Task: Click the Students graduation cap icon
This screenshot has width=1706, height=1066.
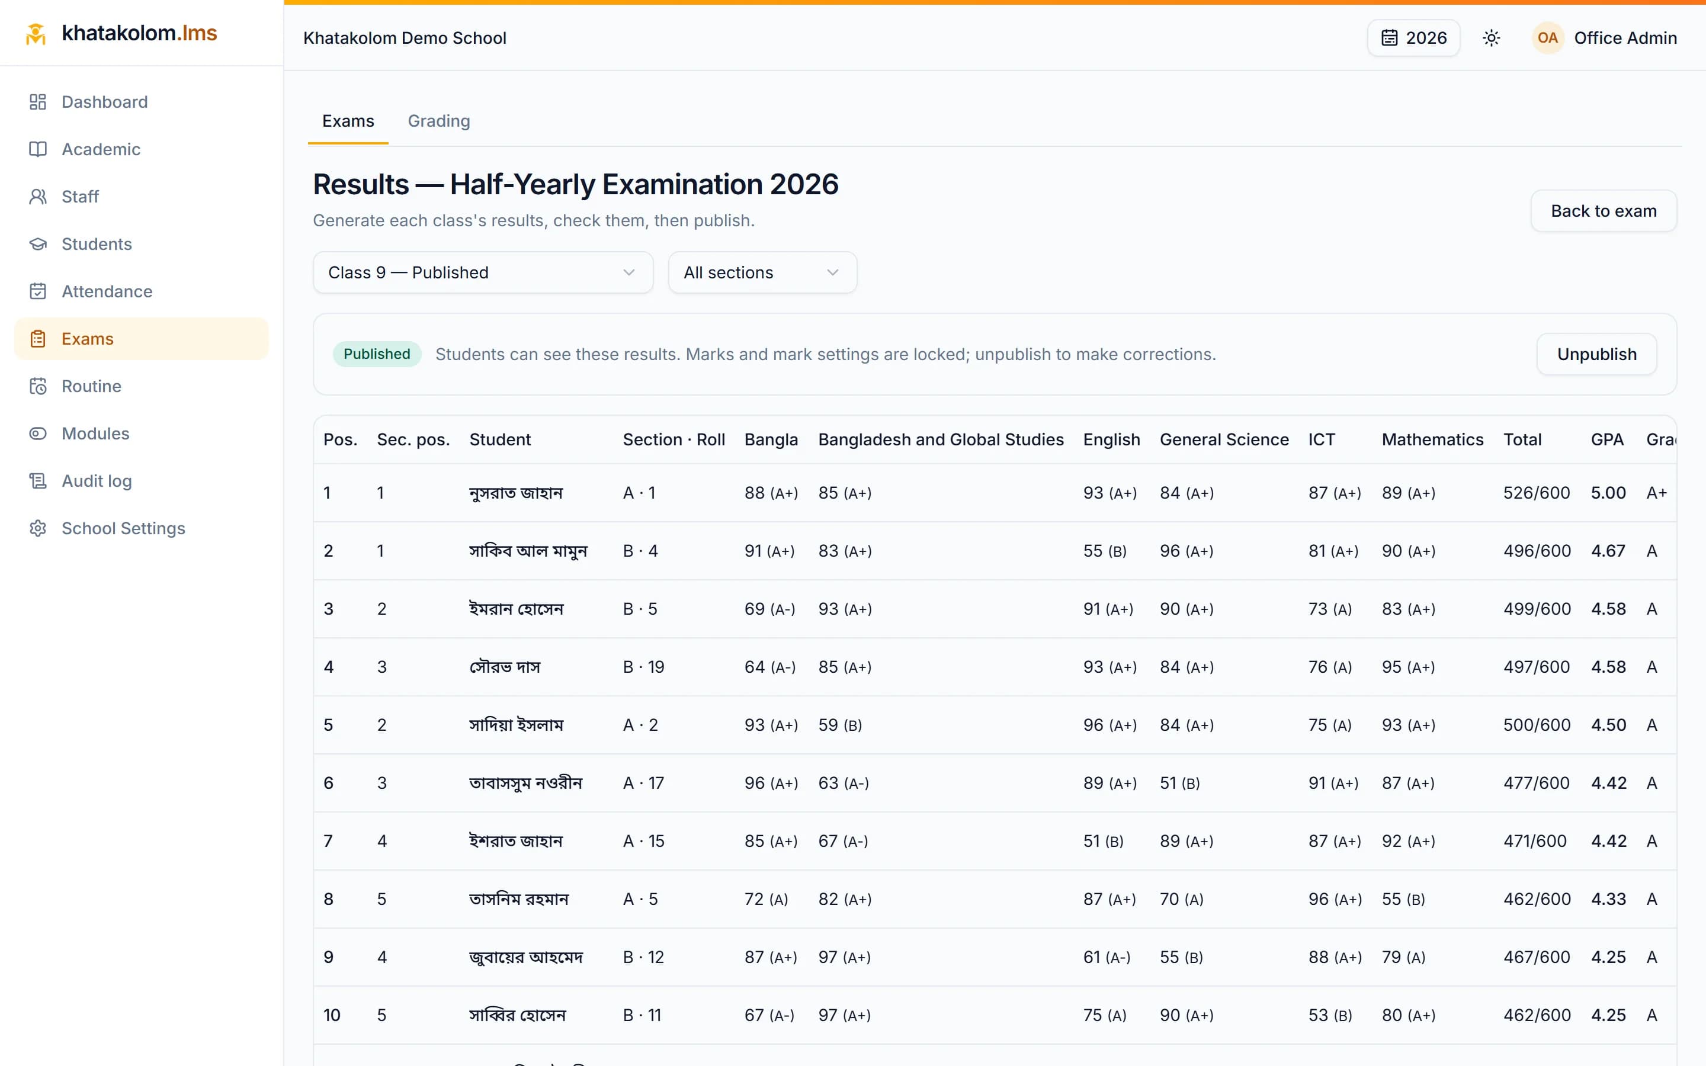Action: [x=38, y=244]
